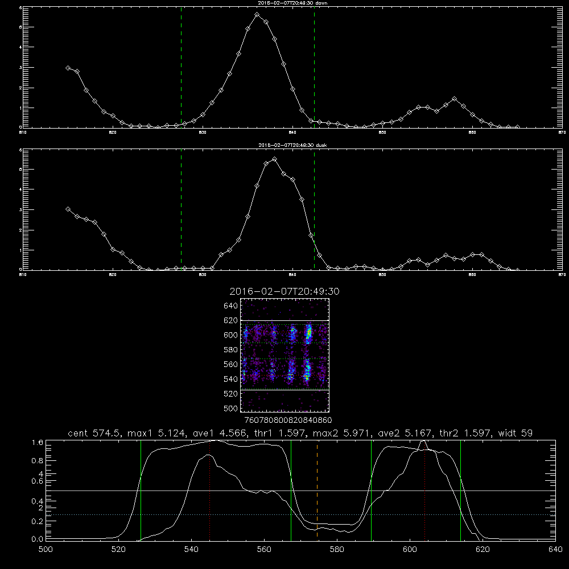Click the right green dashed line in dawn plot
This screenshot has height=569, width=569.
(314, 68)
